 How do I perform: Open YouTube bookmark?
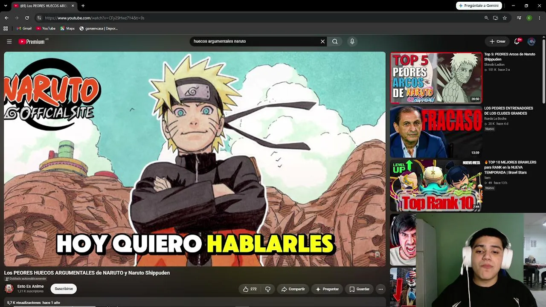[x=46, y=29]
